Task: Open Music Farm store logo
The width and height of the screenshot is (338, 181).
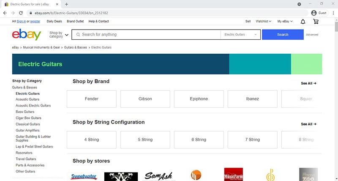Action: tap(234, 174)
